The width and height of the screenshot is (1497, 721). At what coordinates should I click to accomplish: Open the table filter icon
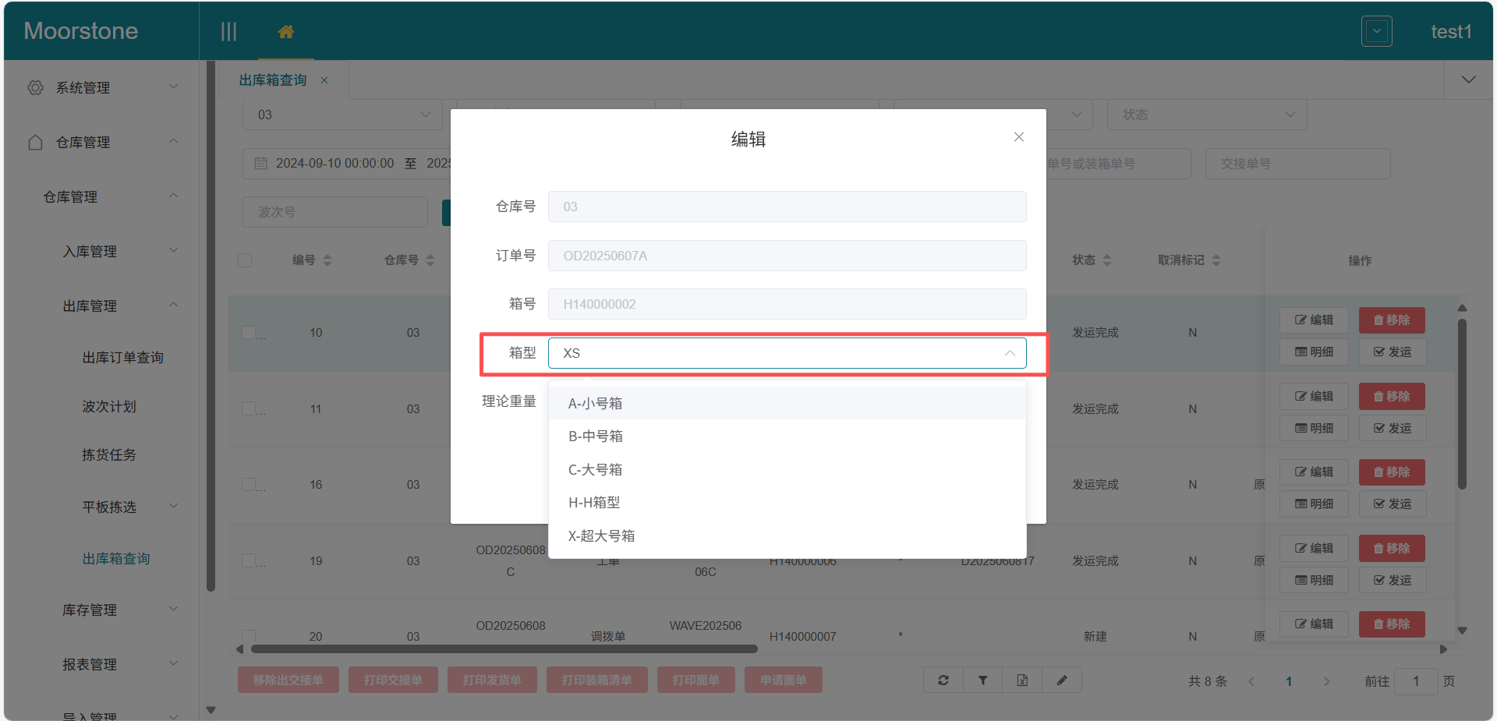point(982,680)
